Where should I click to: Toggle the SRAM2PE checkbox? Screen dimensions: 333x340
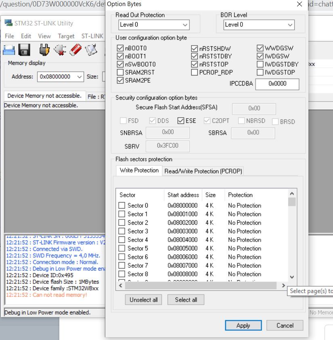coord(120,80)
